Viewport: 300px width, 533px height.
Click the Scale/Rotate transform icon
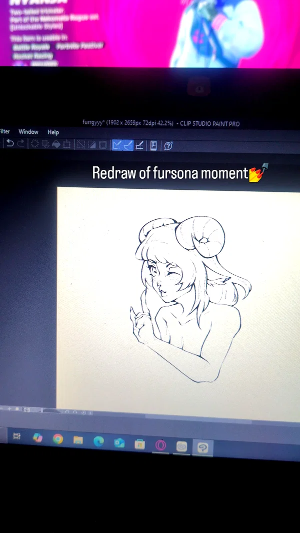(x=67, y=145)
